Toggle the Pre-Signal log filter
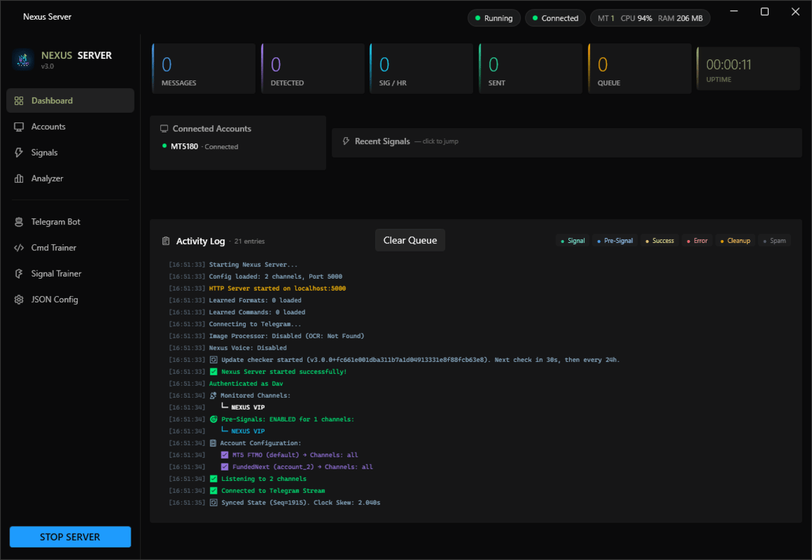This screenshot has width=812, height=560. 615,241
